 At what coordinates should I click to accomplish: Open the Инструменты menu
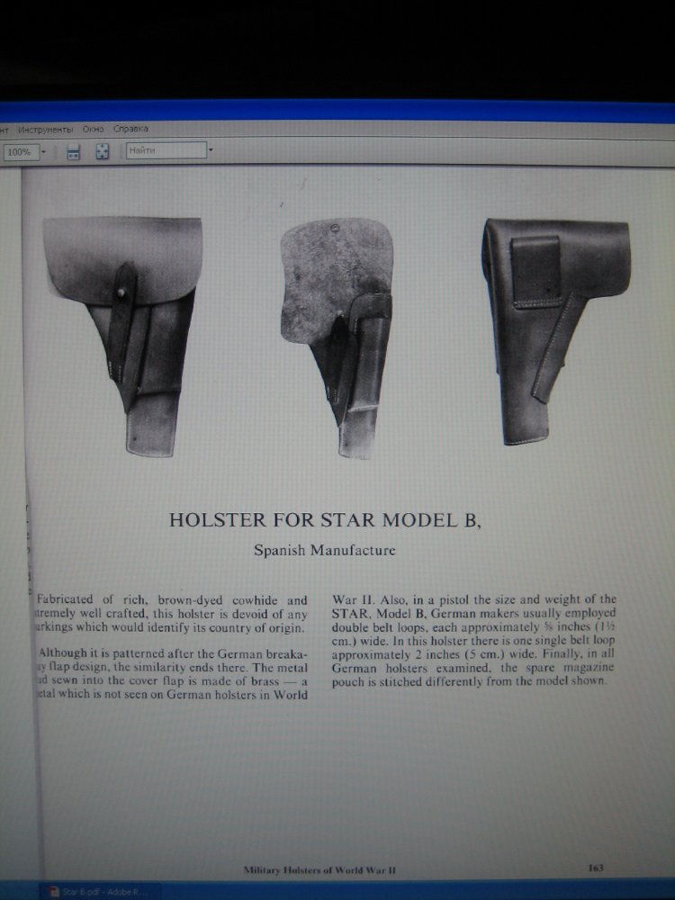pyautogui.click(x=46, y=129)
